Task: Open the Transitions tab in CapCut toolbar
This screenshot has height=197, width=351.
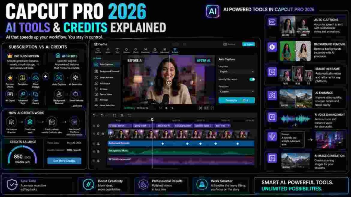Action: point(145,51)
